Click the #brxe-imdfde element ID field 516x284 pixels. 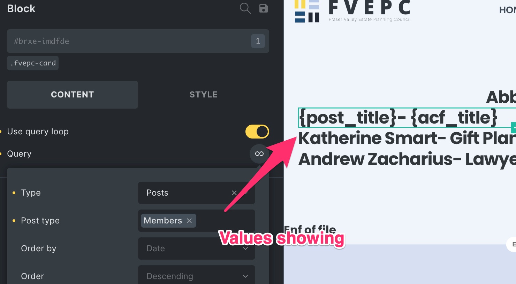(x=138, y=41)
